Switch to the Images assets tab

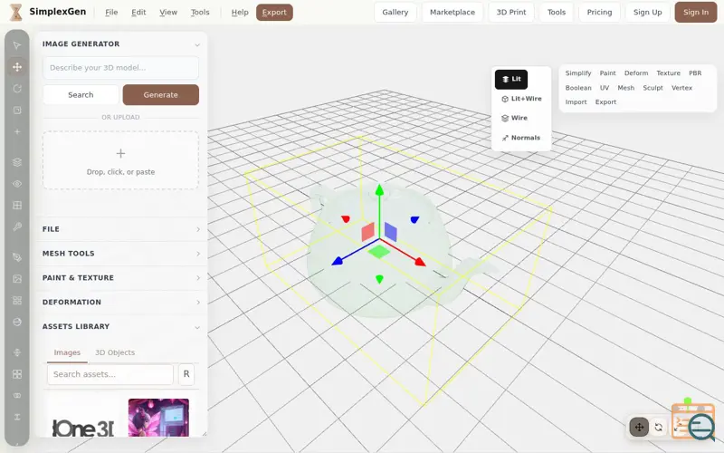[x=67, y=352]
